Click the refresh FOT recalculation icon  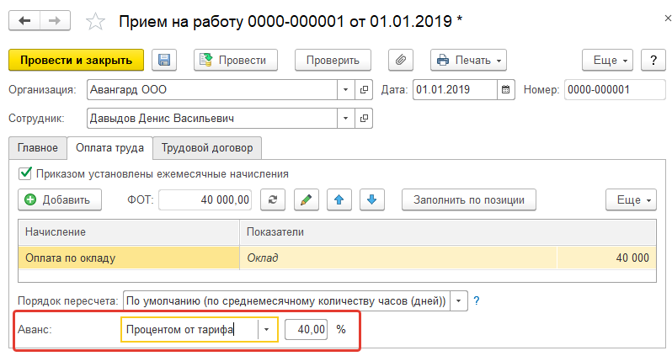point(272,199)
